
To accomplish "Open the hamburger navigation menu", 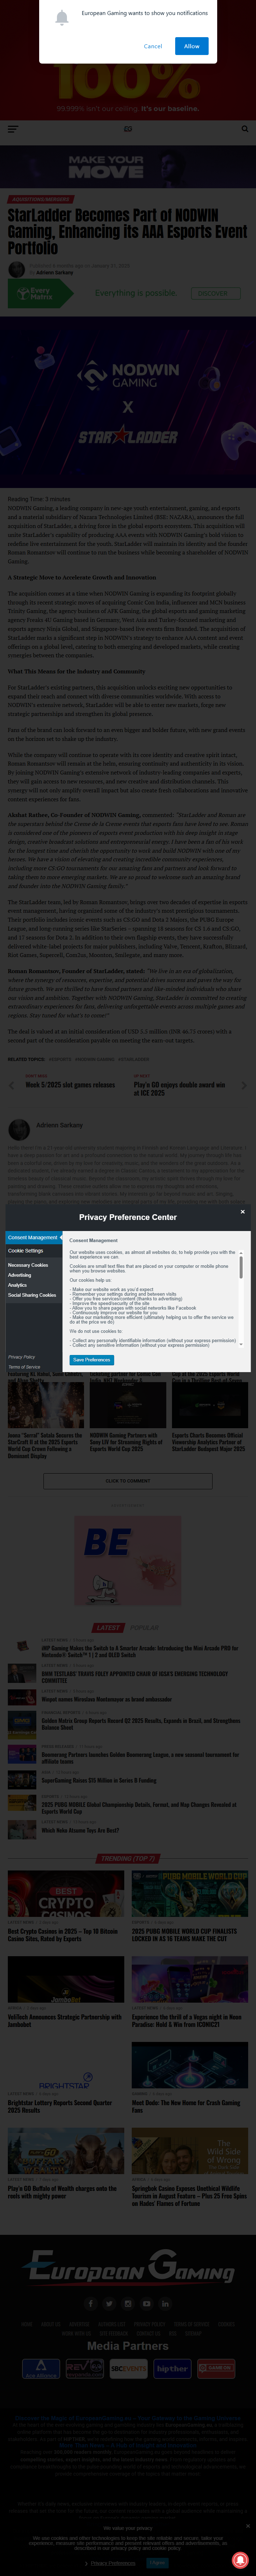I will pyautogui.click(x=13, y=129).
